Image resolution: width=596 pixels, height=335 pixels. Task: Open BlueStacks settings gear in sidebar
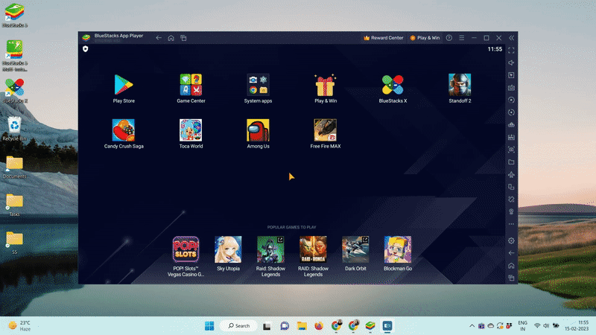[511, 240]
